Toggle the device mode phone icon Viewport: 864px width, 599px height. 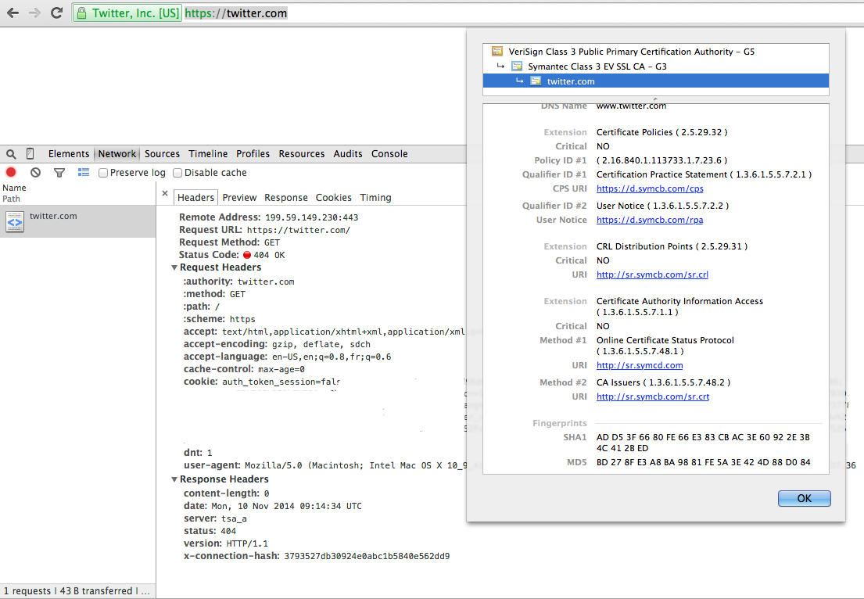[x=30, y=154]
